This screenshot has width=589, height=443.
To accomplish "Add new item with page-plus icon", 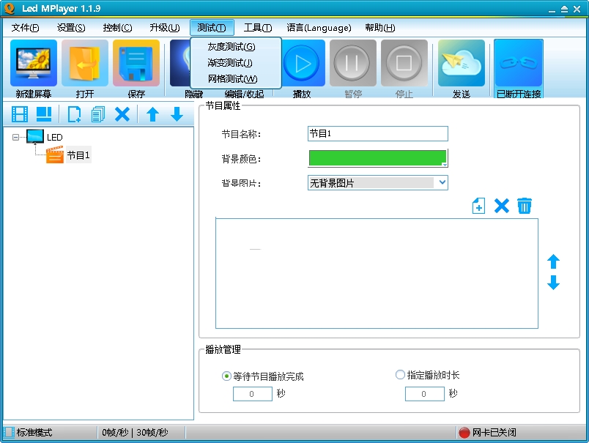I will point(478,206).
